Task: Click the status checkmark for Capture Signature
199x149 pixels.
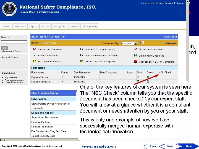Action: (62, 82)
